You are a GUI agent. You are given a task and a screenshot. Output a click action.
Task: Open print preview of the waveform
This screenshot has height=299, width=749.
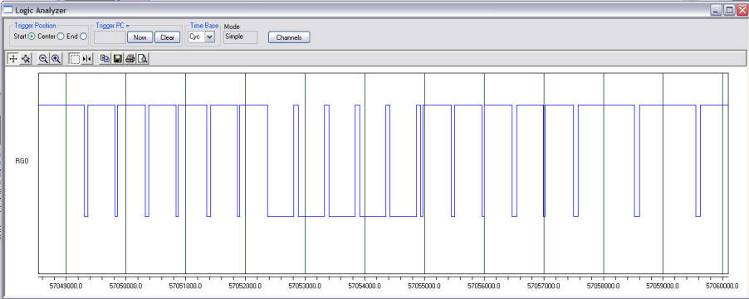142,59
